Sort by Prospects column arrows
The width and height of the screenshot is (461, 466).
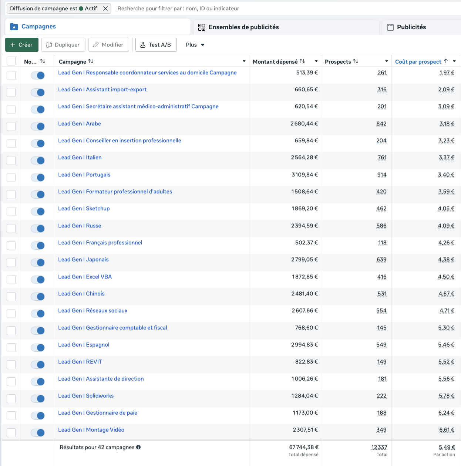pyautogui.click(x=356, y=61)
